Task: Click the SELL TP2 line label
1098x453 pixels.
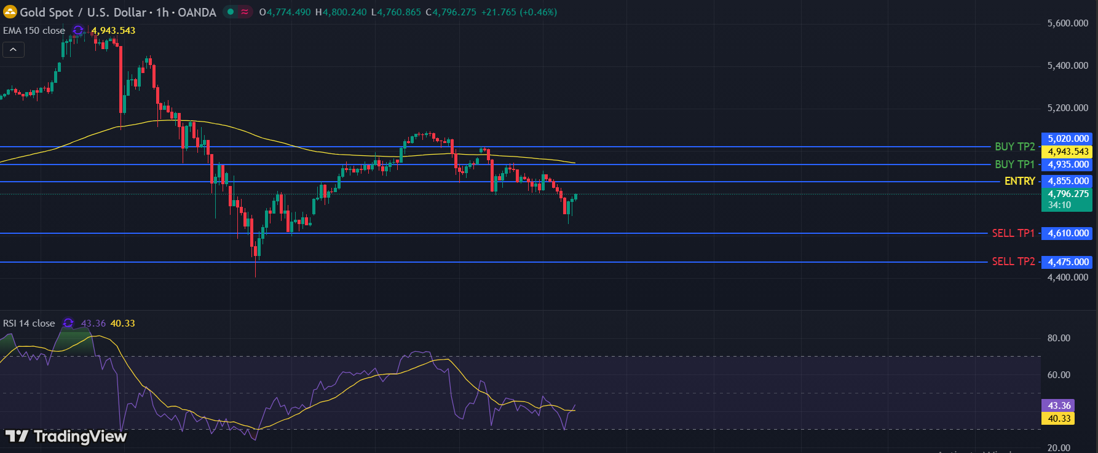Action: point(1013,261)
